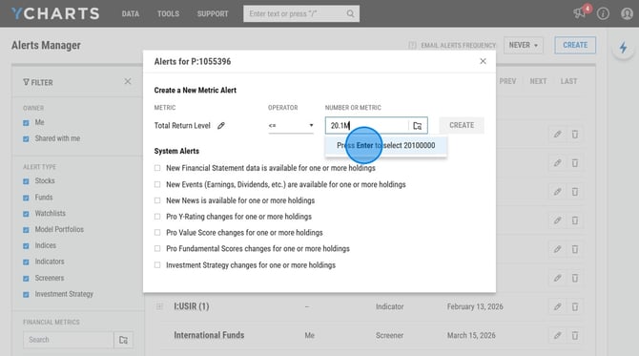Screen dimensions: 639x356
Task: Click the Email Alerts Frequency help icon
Action: 412,45
